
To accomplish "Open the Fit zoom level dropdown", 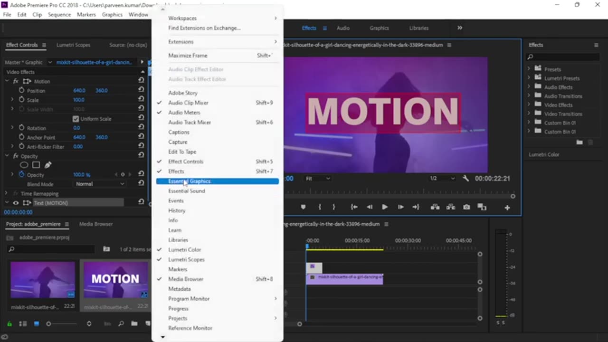I will [x=317, y=179].
